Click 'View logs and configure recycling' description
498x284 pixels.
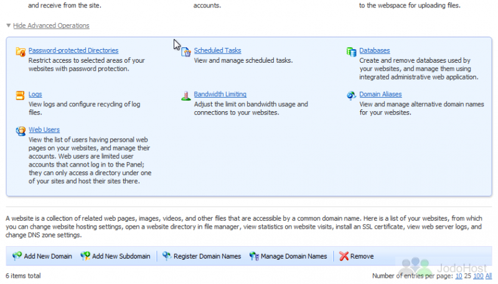[85, 108]
